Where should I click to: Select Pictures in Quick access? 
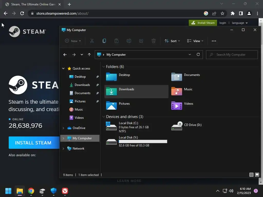tap(80, 101)
